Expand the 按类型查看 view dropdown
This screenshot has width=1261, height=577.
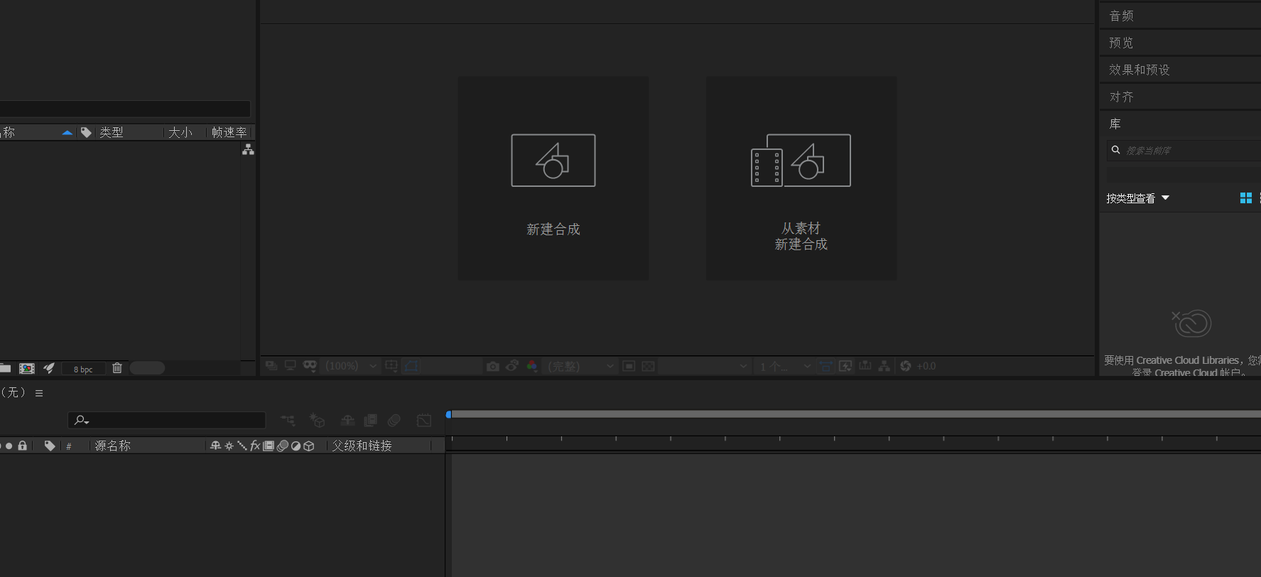pos(1137,198)
